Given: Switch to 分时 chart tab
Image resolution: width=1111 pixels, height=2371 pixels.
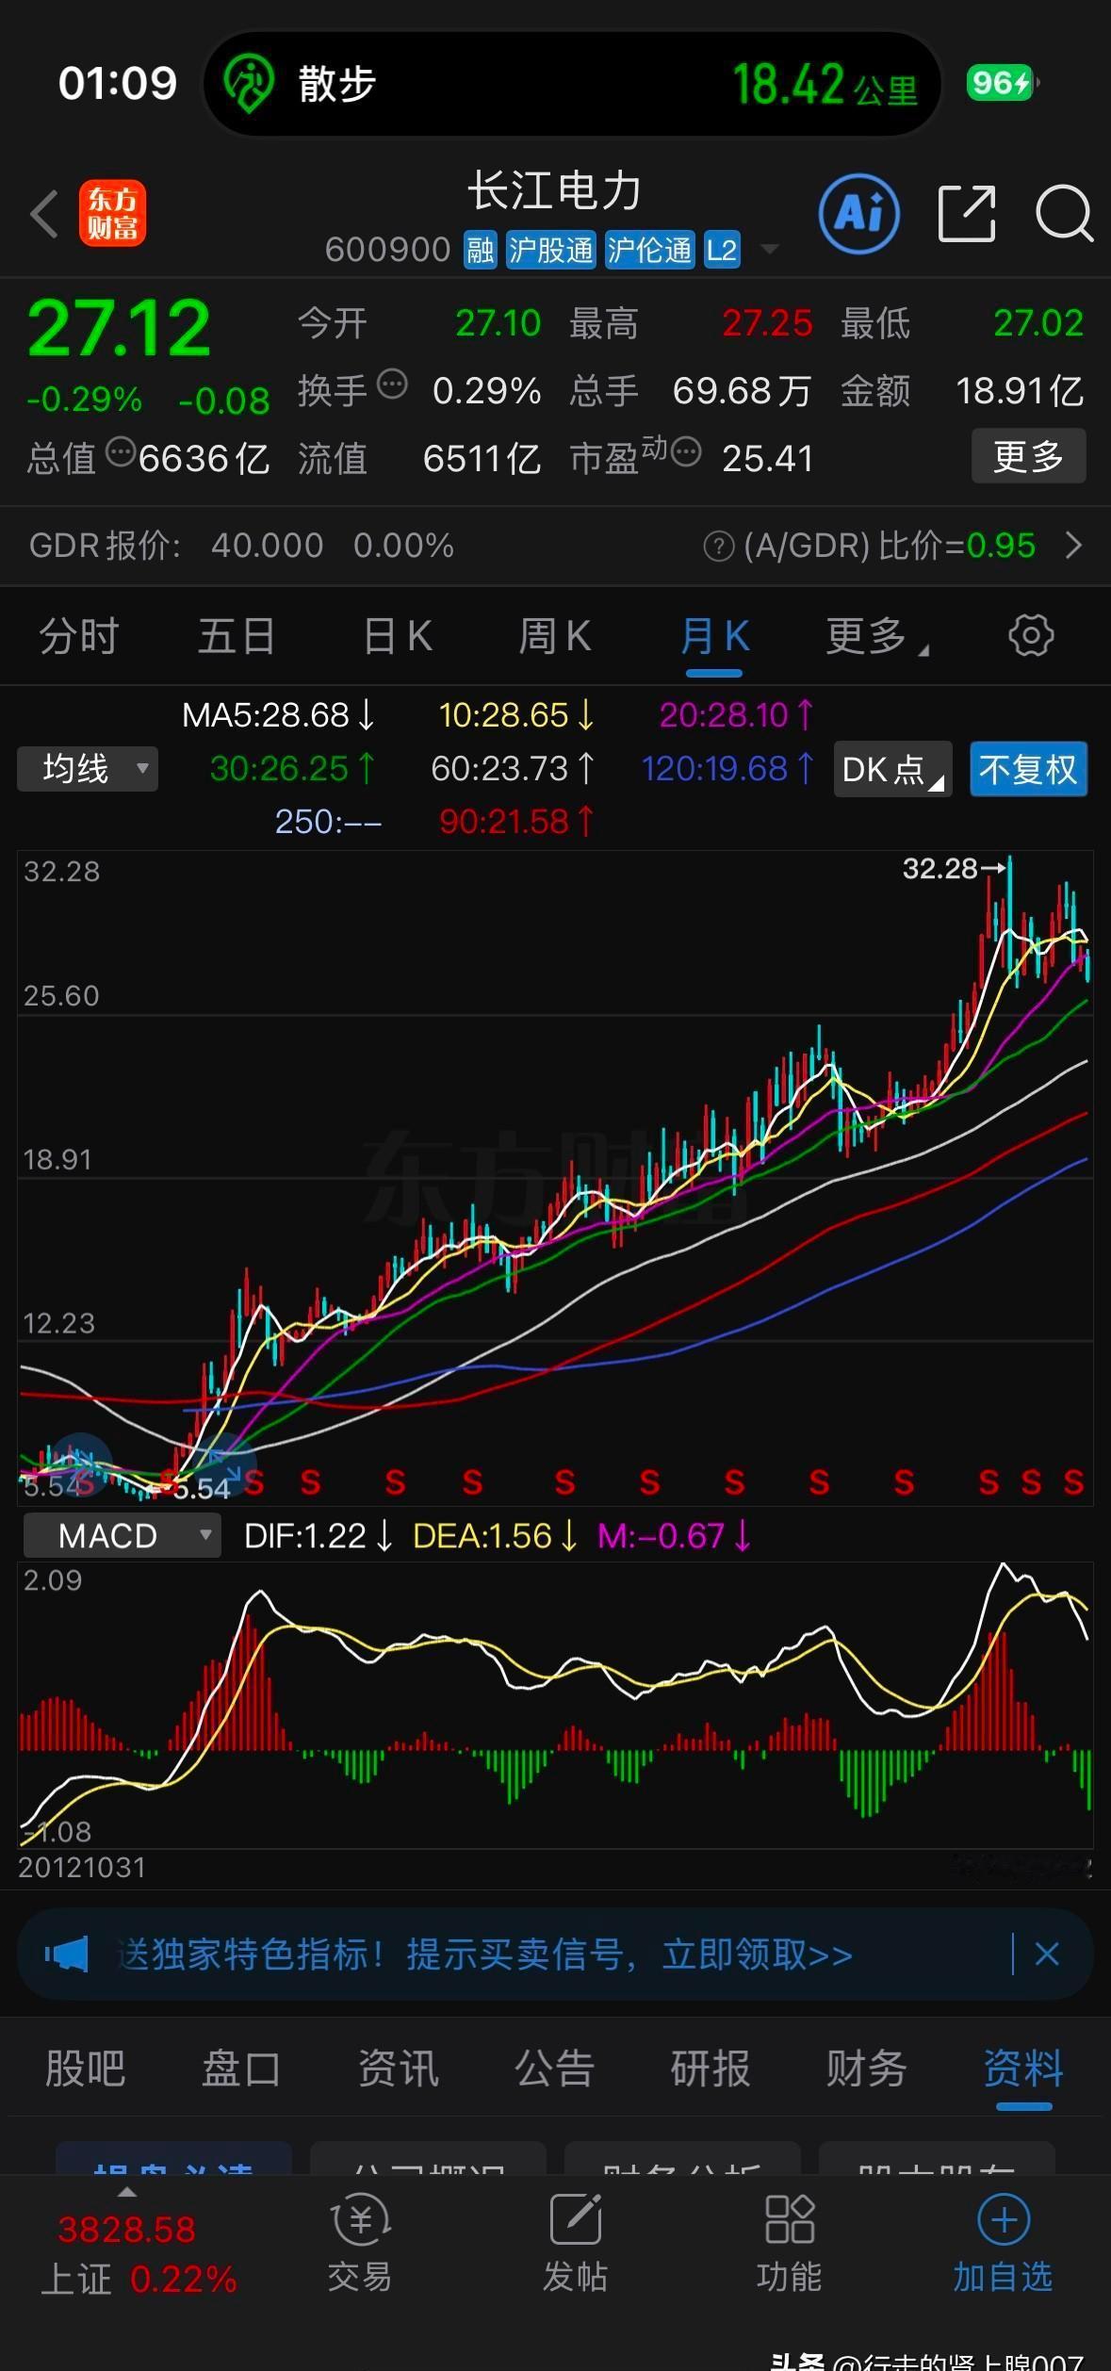Looking at the screenshot, I should tap(78, 636).
